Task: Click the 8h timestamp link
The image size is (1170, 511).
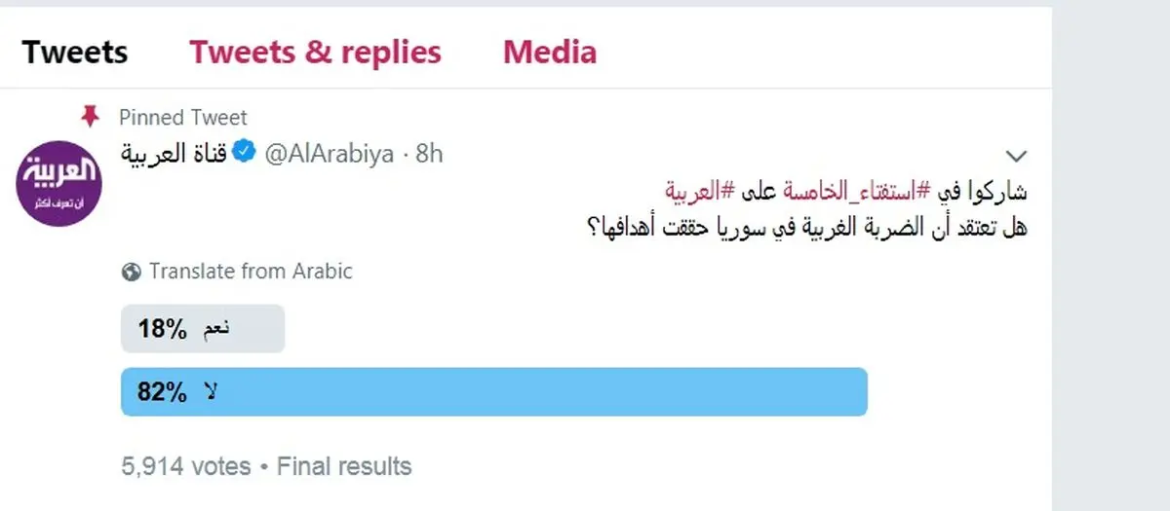Action: point(429,153)
